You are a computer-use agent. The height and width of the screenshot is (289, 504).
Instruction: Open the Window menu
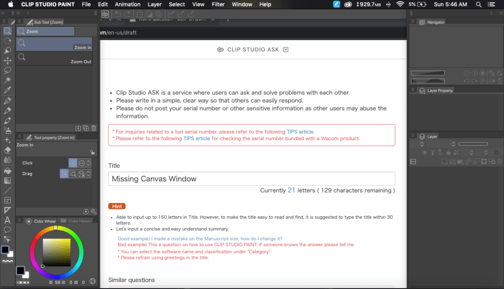(x=242, y=5)
